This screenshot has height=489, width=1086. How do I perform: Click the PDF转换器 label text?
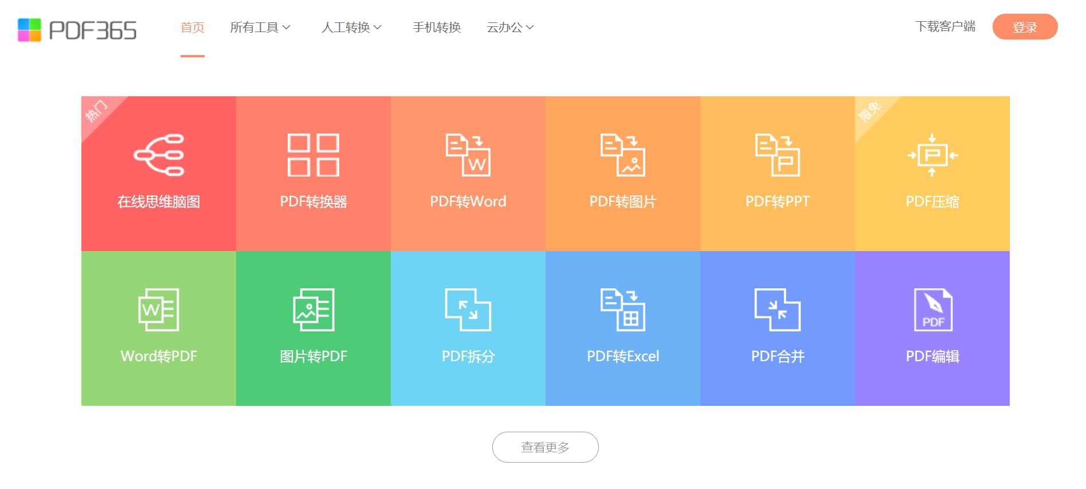point(313,202)
